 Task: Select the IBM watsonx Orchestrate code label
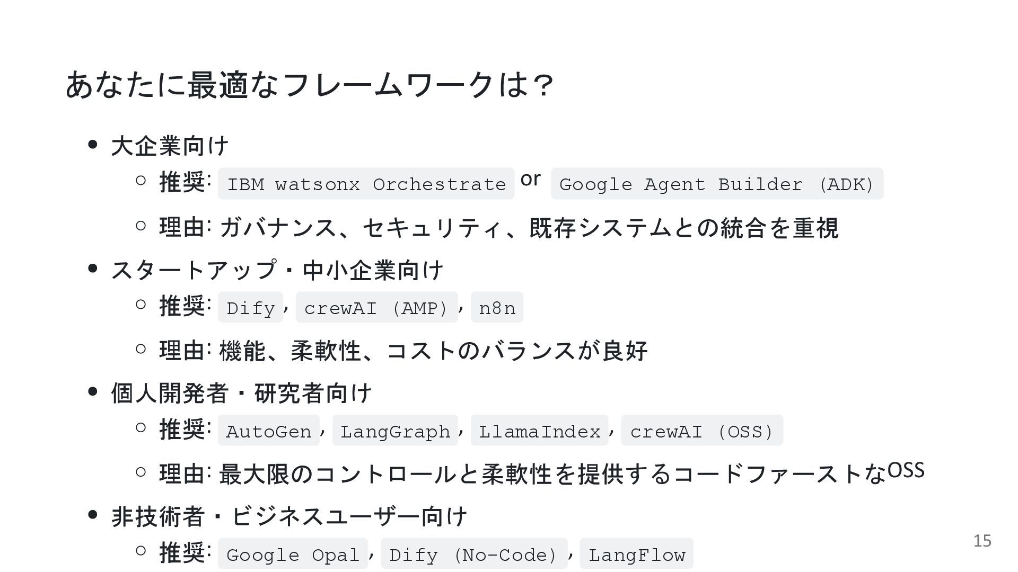pos(366,184)
